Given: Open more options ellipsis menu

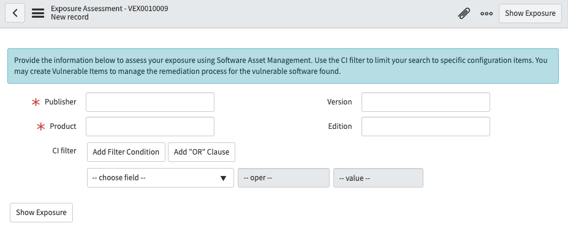Looking at the screenshot, I should 486,13.
